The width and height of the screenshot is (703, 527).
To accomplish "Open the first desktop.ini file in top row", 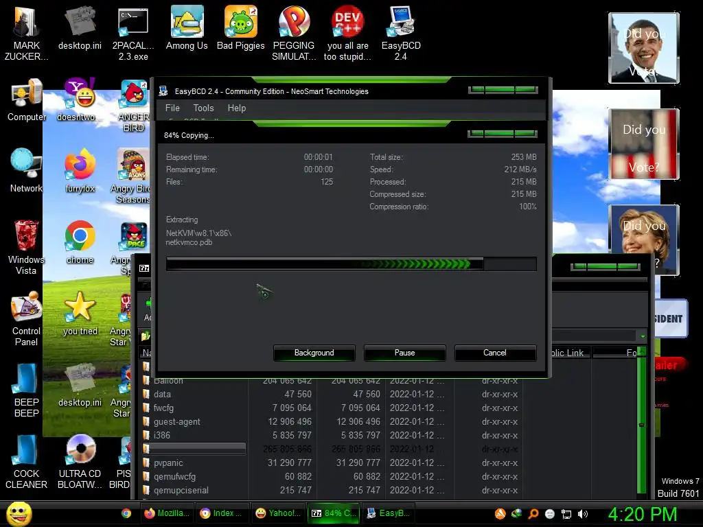I will pos(80,27).
